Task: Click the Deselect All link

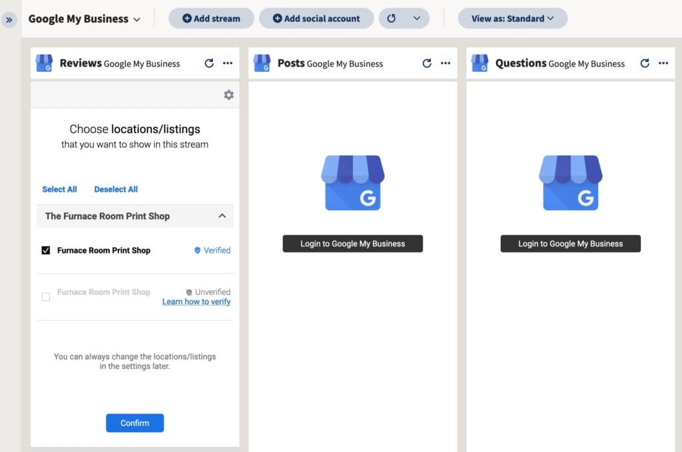Action: click(x=116, y=190)
